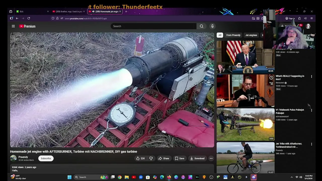Open the weather widget showing 44°F

tap(18, 177)
